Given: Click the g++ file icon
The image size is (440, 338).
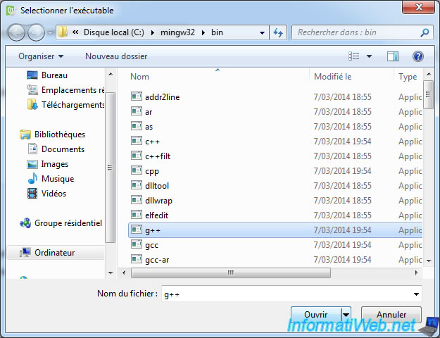Looking at the screenshot, I should coord(137,230).
